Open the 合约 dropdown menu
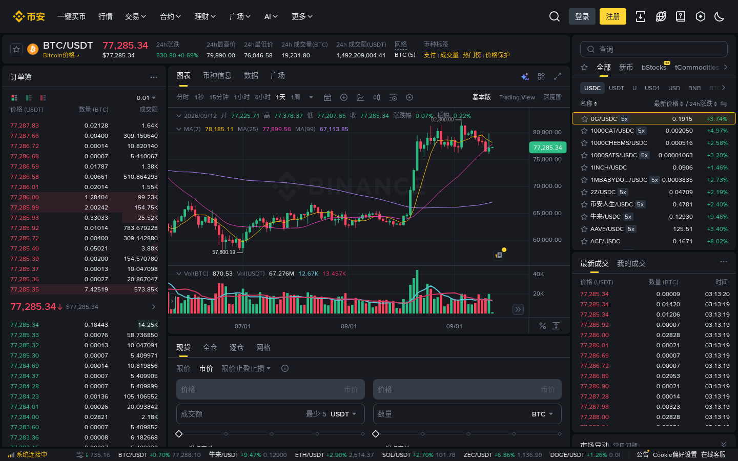 tap(171, 16)
